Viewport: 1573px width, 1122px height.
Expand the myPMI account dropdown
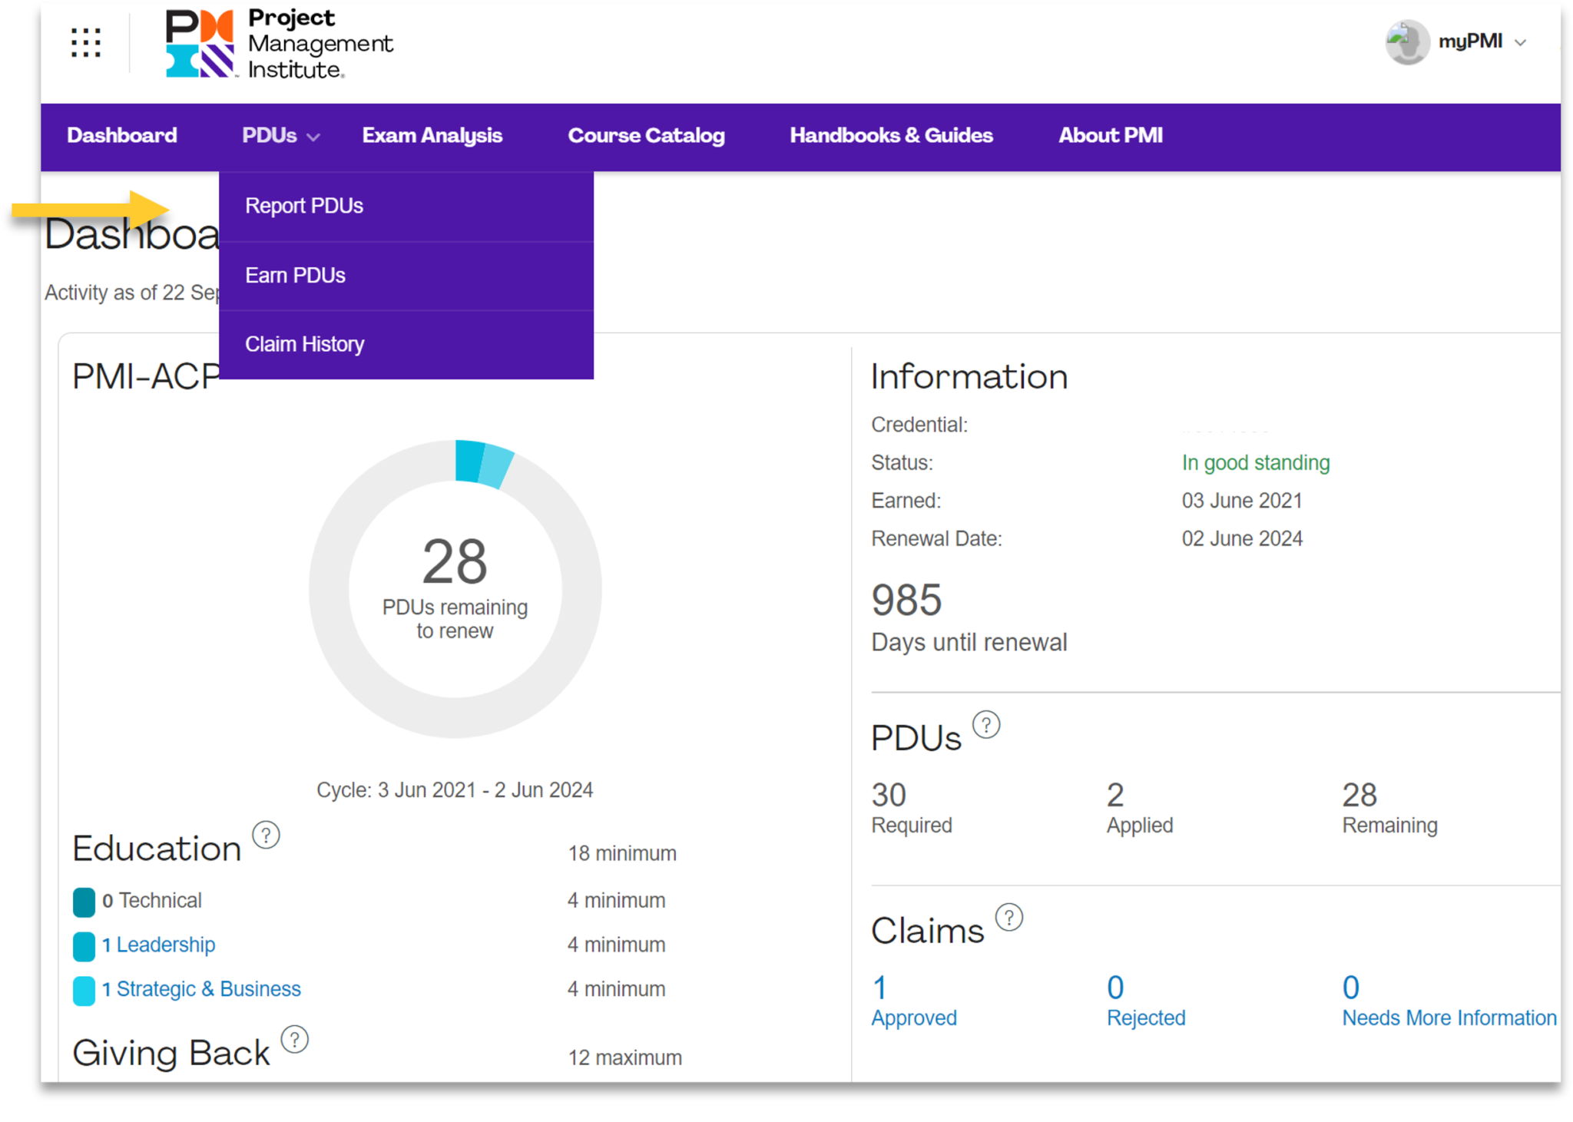tap(1482, 42)
